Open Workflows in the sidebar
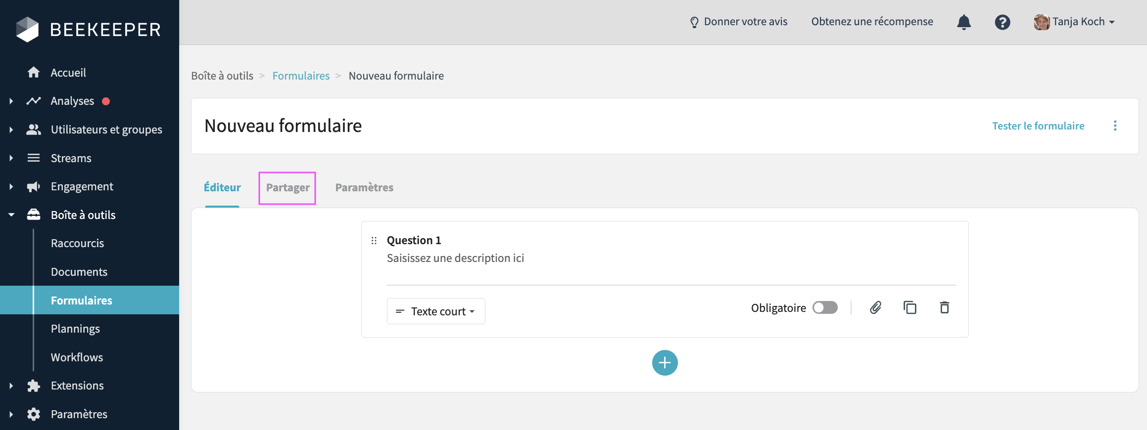This screenshot has height=430, width=1147. (77, 357)
